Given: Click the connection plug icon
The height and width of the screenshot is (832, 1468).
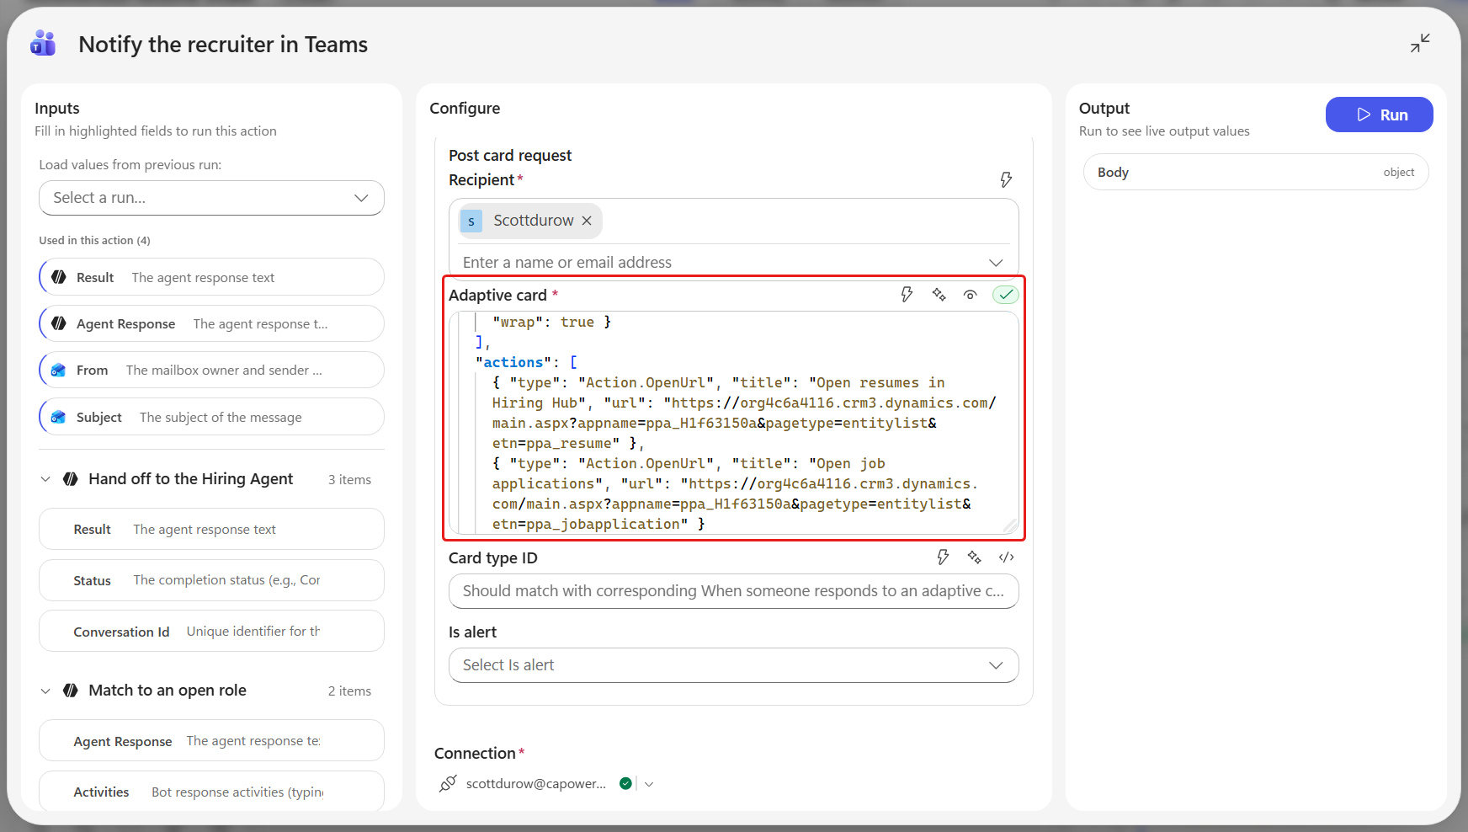Looking at the screenshot, I should coord(448,783).
